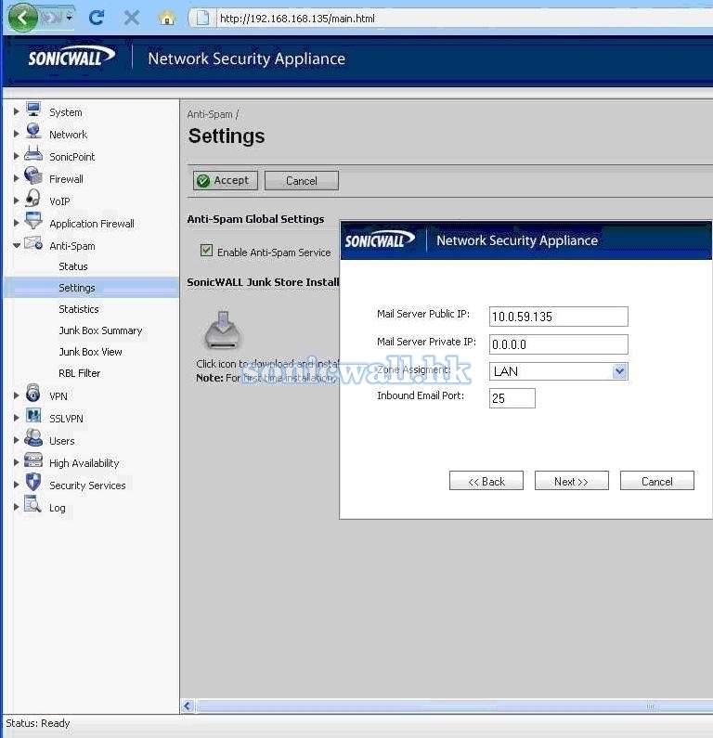
Task: Open the back button history dropdown arrow
Action: coord(70,19)
